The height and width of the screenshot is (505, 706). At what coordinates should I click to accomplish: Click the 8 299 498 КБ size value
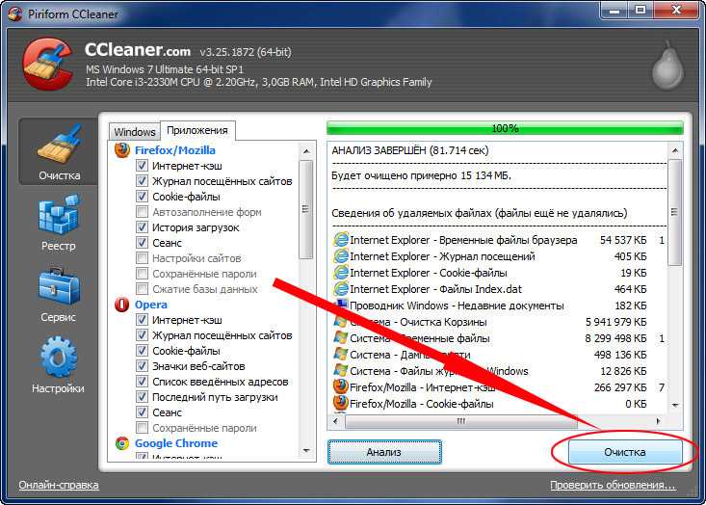point(615,338)
